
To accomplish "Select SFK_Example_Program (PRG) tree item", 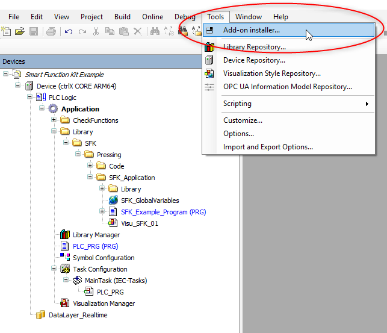I will (163, 212).
